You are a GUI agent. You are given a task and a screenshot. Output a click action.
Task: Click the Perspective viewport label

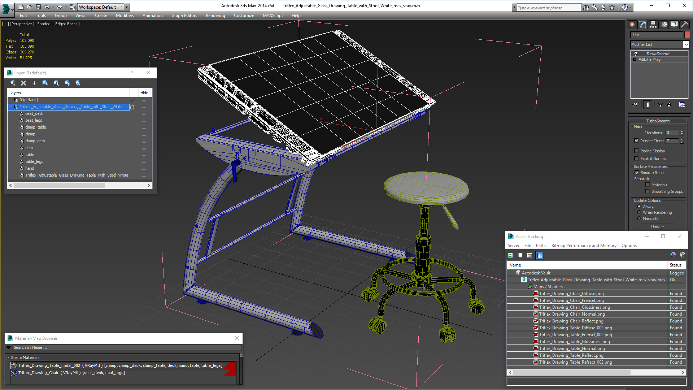point(22,24)
